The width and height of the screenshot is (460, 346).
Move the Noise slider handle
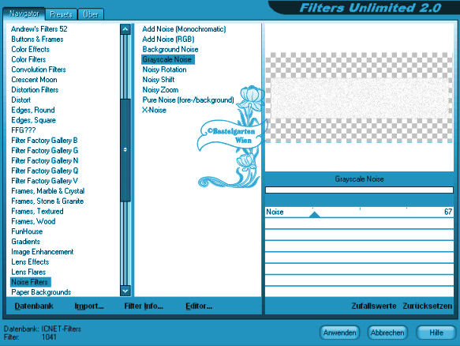(x=314, y=214)
